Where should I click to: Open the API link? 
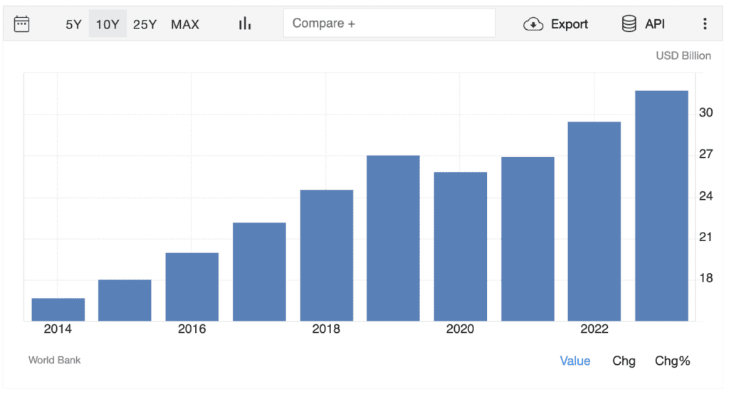655,24
